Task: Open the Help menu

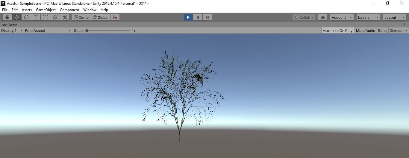Action: tap(104, 10)
